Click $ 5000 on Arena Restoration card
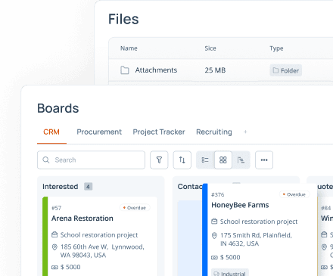This screenshot has height=276, width=333. tap(70, 267)
